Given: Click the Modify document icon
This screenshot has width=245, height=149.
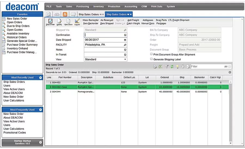Looking at the screenshot, I should click(x=59, y=21).
